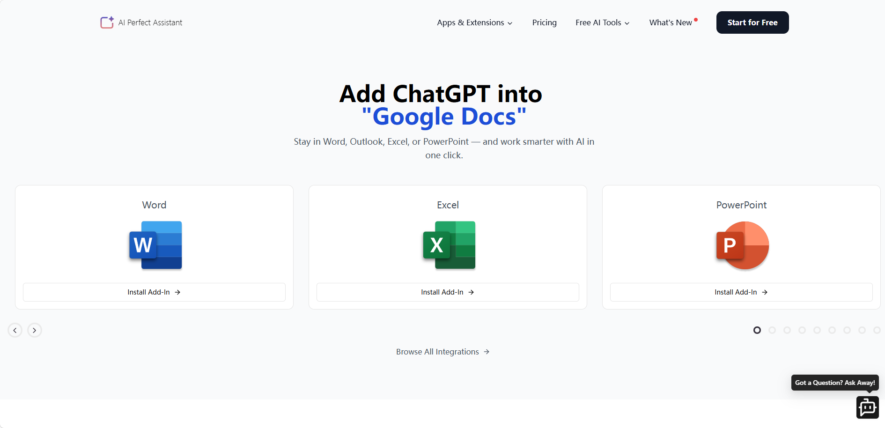Click the Word card title

[154, 205]
